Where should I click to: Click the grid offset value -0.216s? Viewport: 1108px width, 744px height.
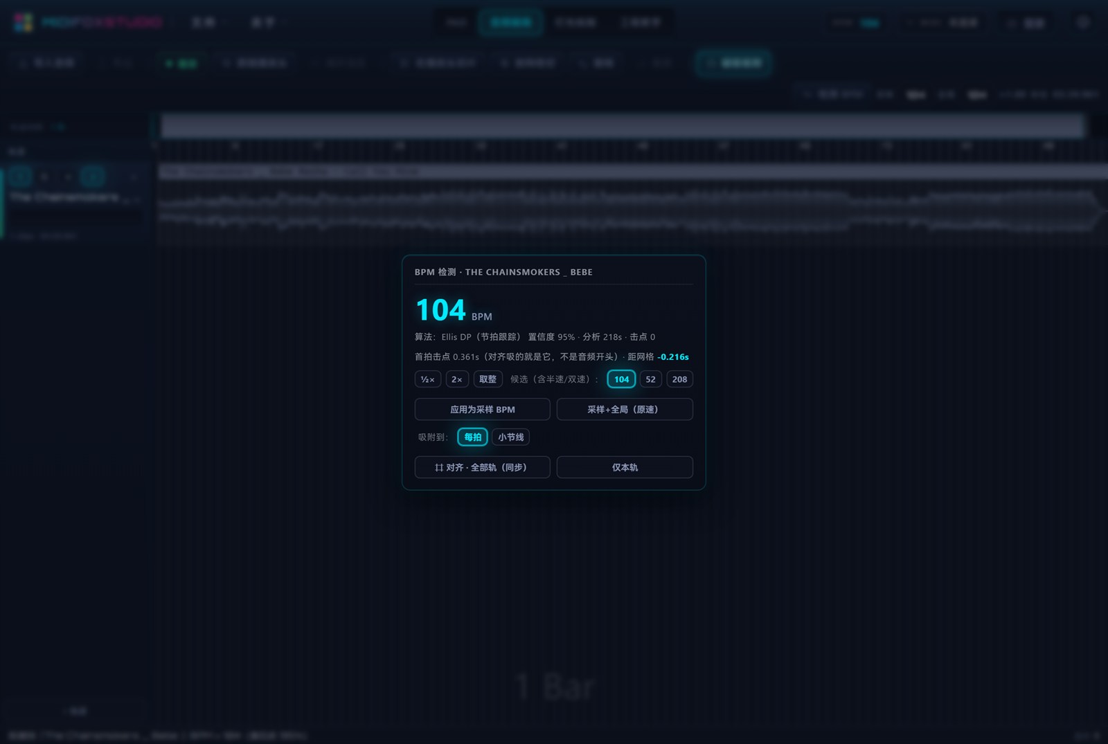pyautogui.click(x=673, y=357)
